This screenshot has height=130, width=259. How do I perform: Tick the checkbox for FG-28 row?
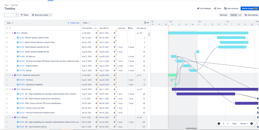point(7,47)
